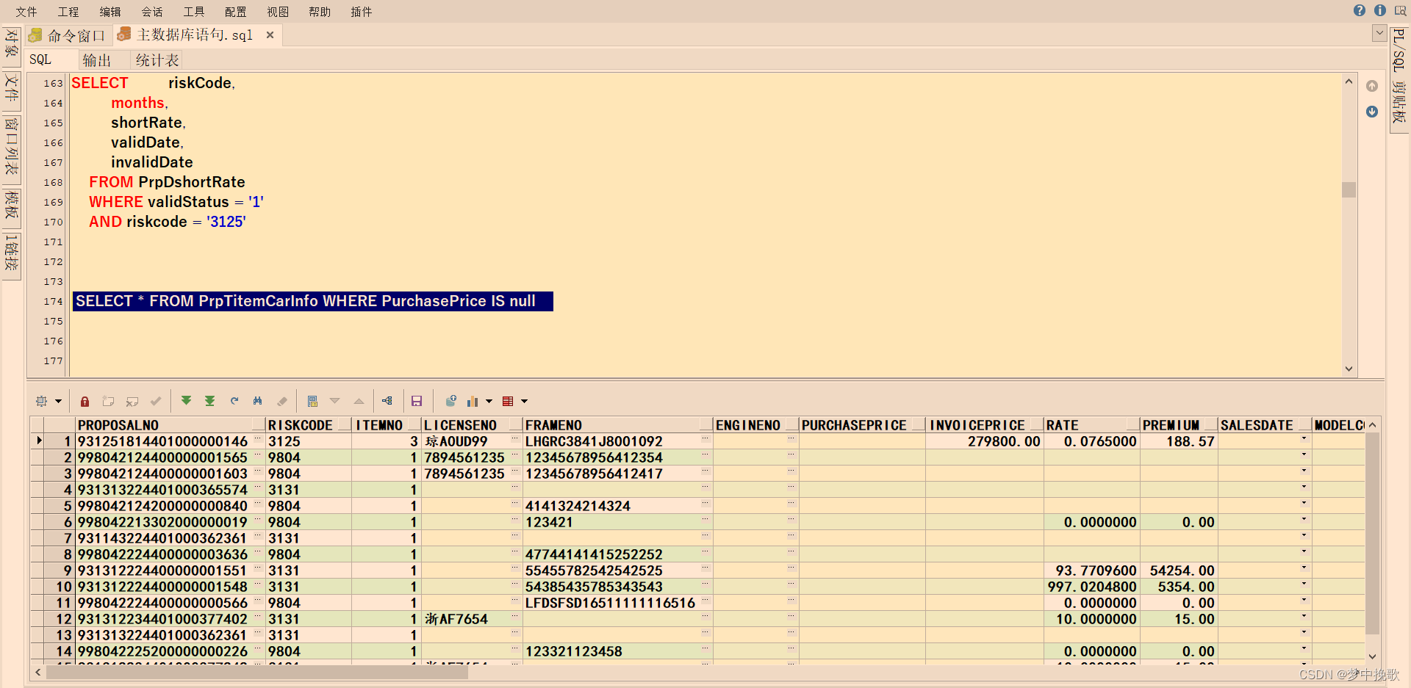Click the FRAMENO column header
1411x688 pixels.
[x=618, y=425]
